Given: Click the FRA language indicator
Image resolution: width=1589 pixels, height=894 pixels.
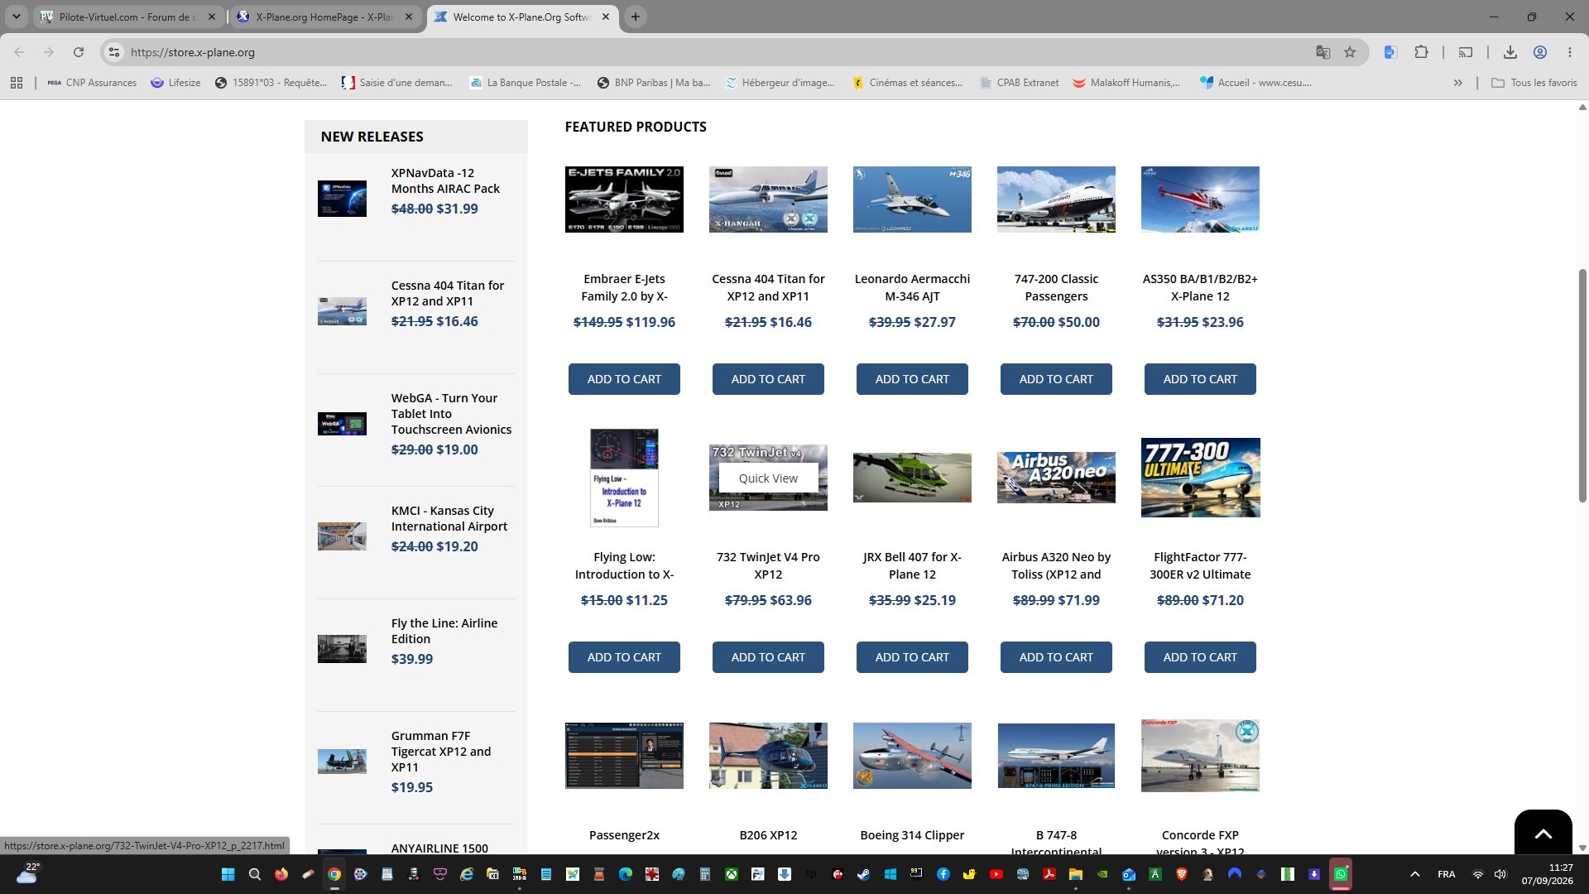Looking at the screenshot, I should tap(1446, 874).
